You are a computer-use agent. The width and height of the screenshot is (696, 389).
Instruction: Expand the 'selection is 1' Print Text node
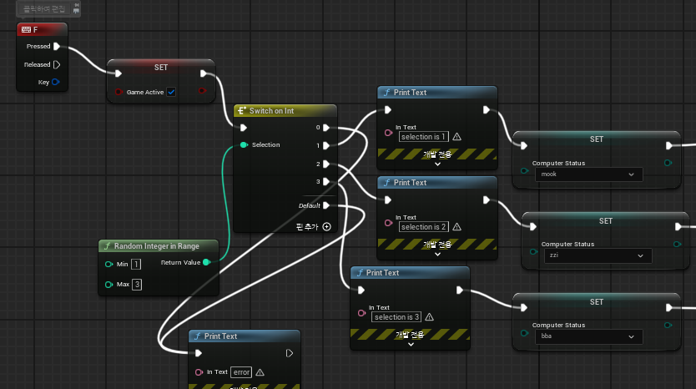click(x=437, y=164)
